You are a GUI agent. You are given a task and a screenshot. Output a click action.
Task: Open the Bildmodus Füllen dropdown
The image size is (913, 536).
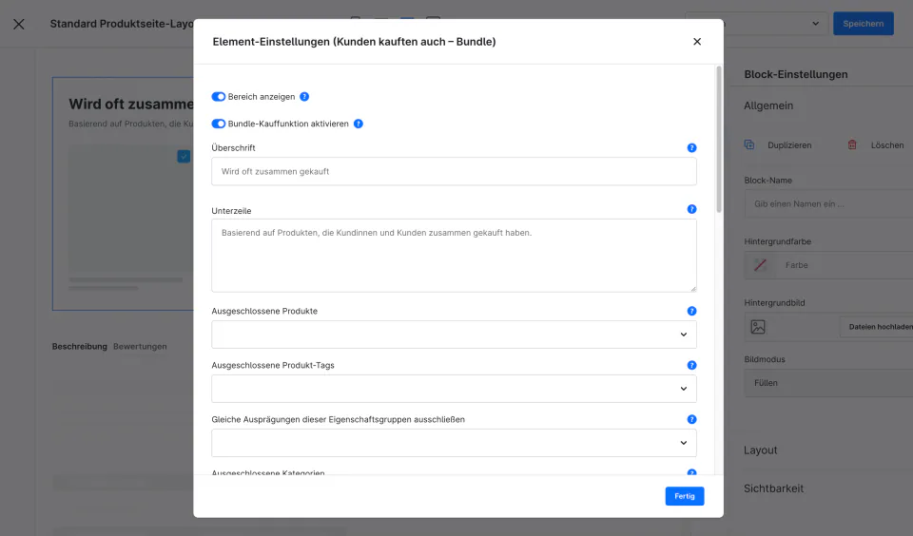[828, 383]
